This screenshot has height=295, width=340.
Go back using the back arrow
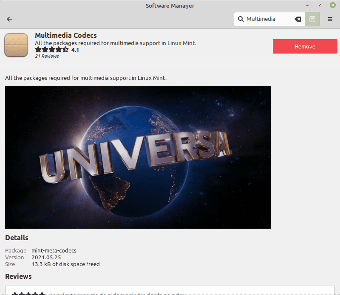(9, 19)
